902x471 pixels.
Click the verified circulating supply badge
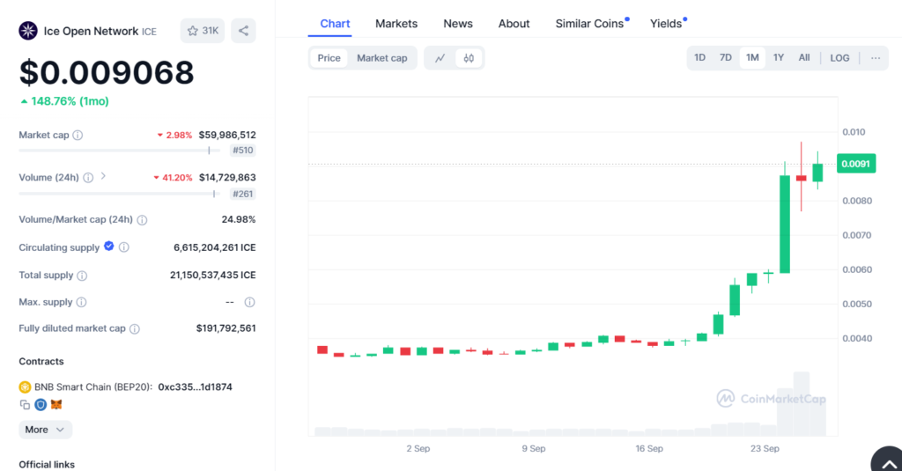tap(109, 247)
